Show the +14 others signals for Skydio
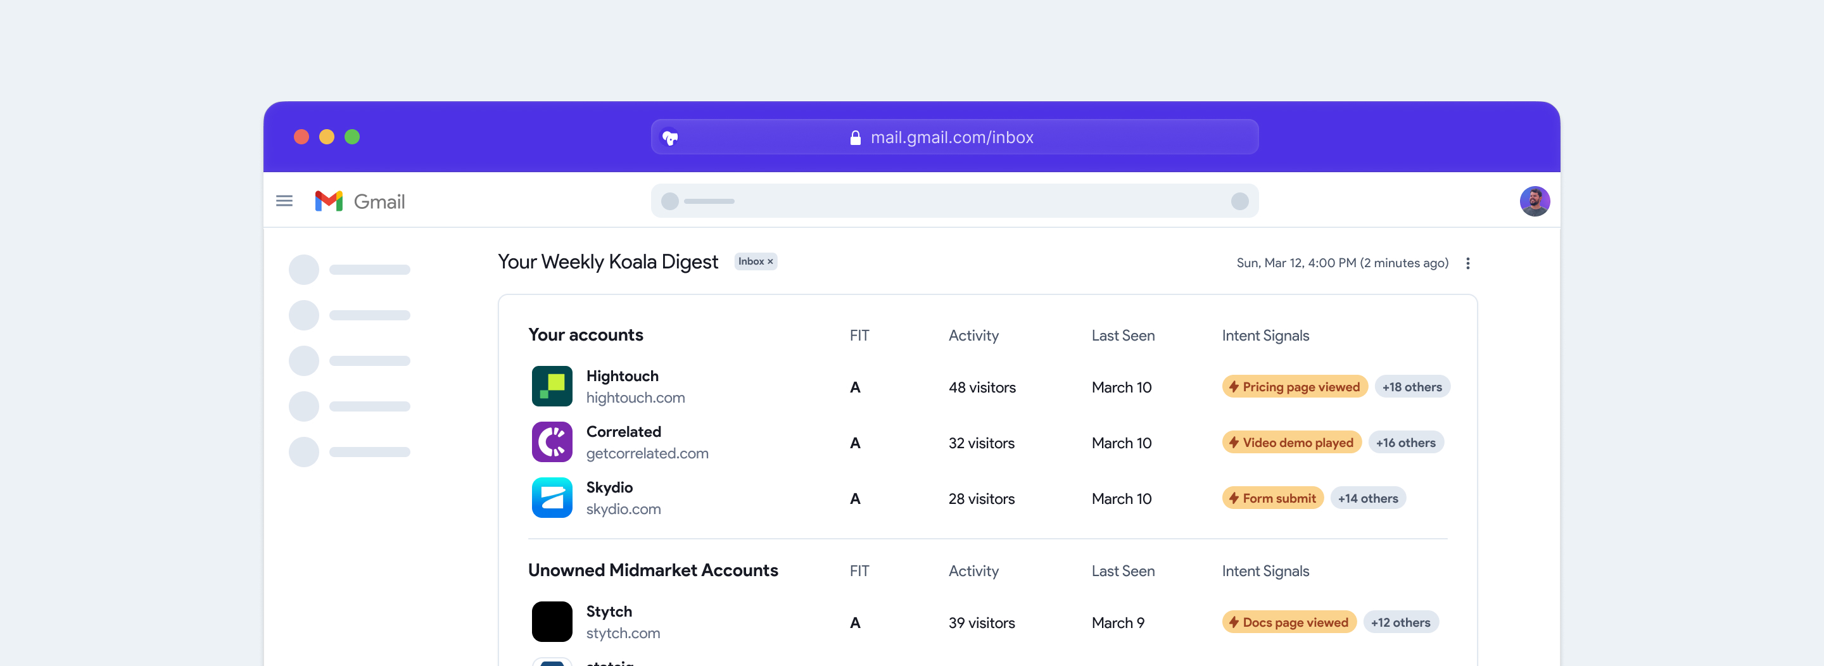 tap(1367, 499)
